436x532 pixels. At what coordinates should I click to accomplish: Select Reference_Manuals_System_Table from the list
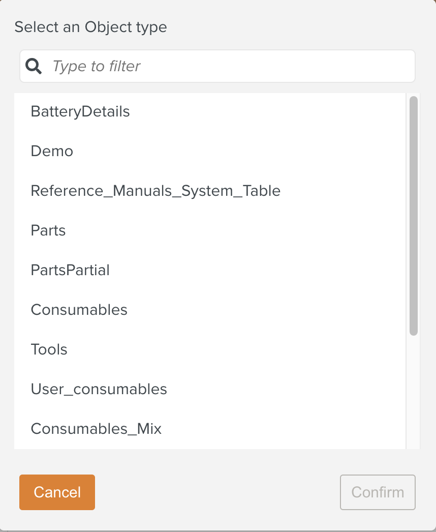[x=155, y=191]
